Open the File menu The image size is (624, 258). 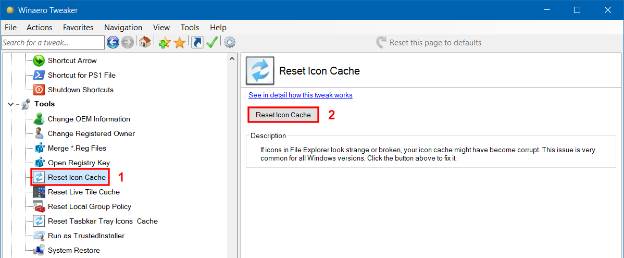point(10,28)
